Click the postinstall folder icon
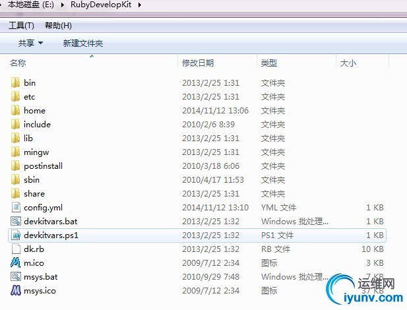This screenshot has height=310, width=407. point(15,166)
